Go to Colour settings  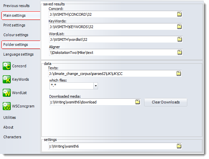pyautogui.click(x=16, y=35)
